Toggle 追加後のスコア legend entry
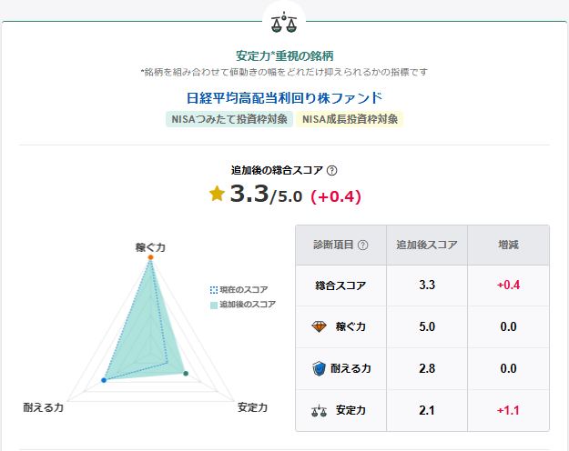The image size is (569, 451). pyautogui.click(x=242, y=304)
